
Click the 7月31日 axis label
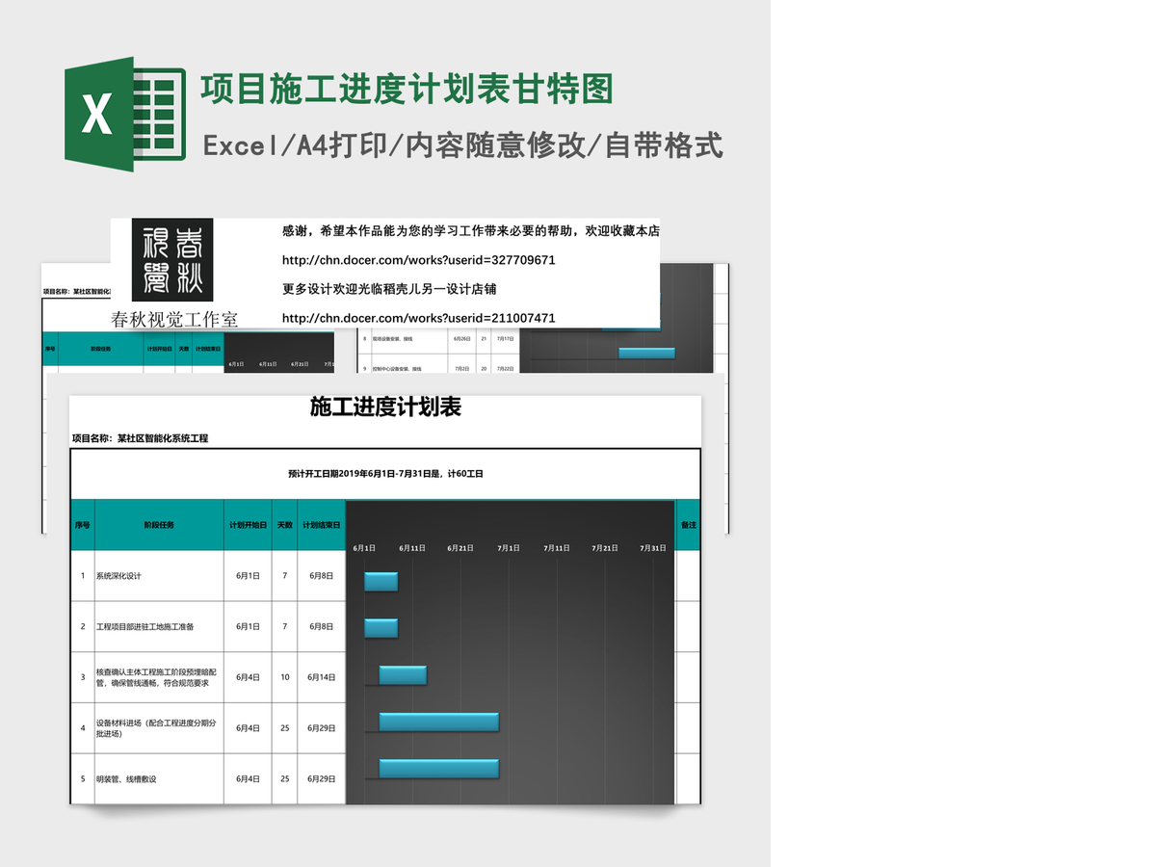click(653, 548)
